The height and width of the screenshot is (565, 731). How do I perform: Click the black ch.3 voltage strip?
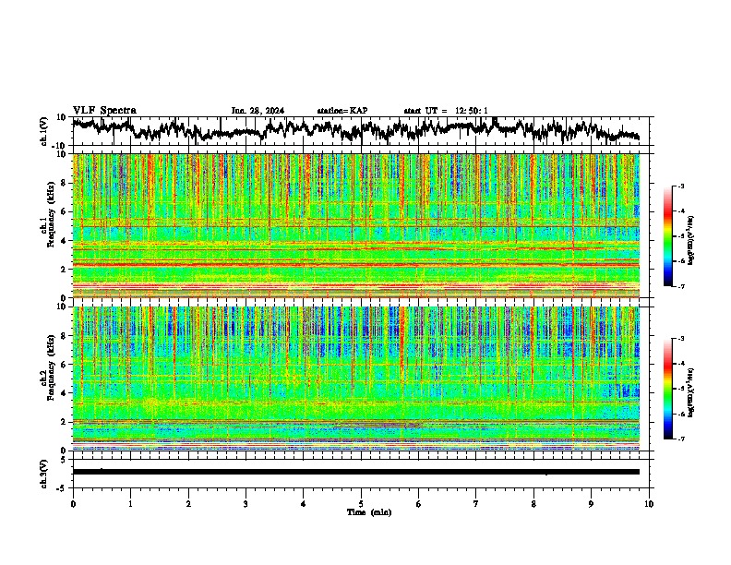[356, 472]
